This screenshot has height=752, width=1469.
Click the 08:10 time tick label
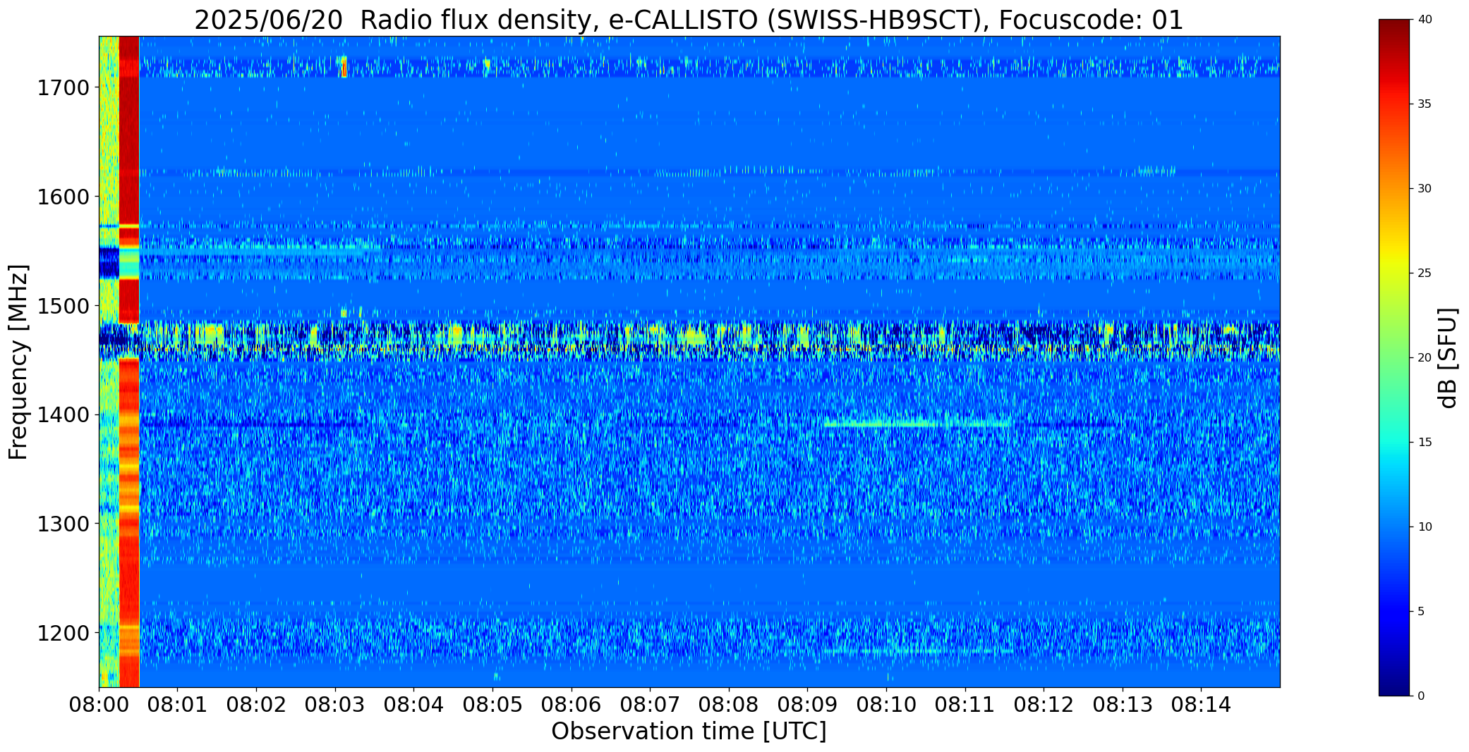(x=886, y=705)
